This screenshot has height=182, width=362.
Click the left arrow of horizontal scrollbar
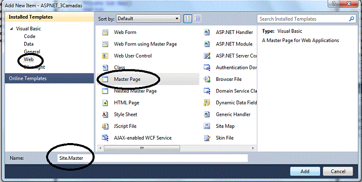[x=100, y=148]
